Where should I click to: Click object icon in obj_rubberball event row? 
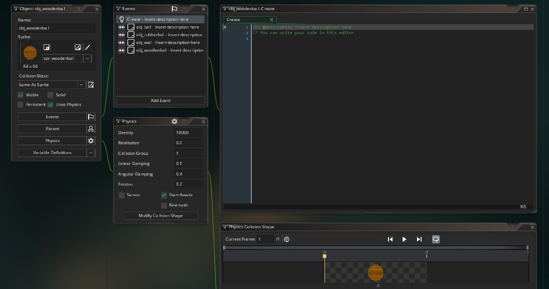[x=131, y=35]
